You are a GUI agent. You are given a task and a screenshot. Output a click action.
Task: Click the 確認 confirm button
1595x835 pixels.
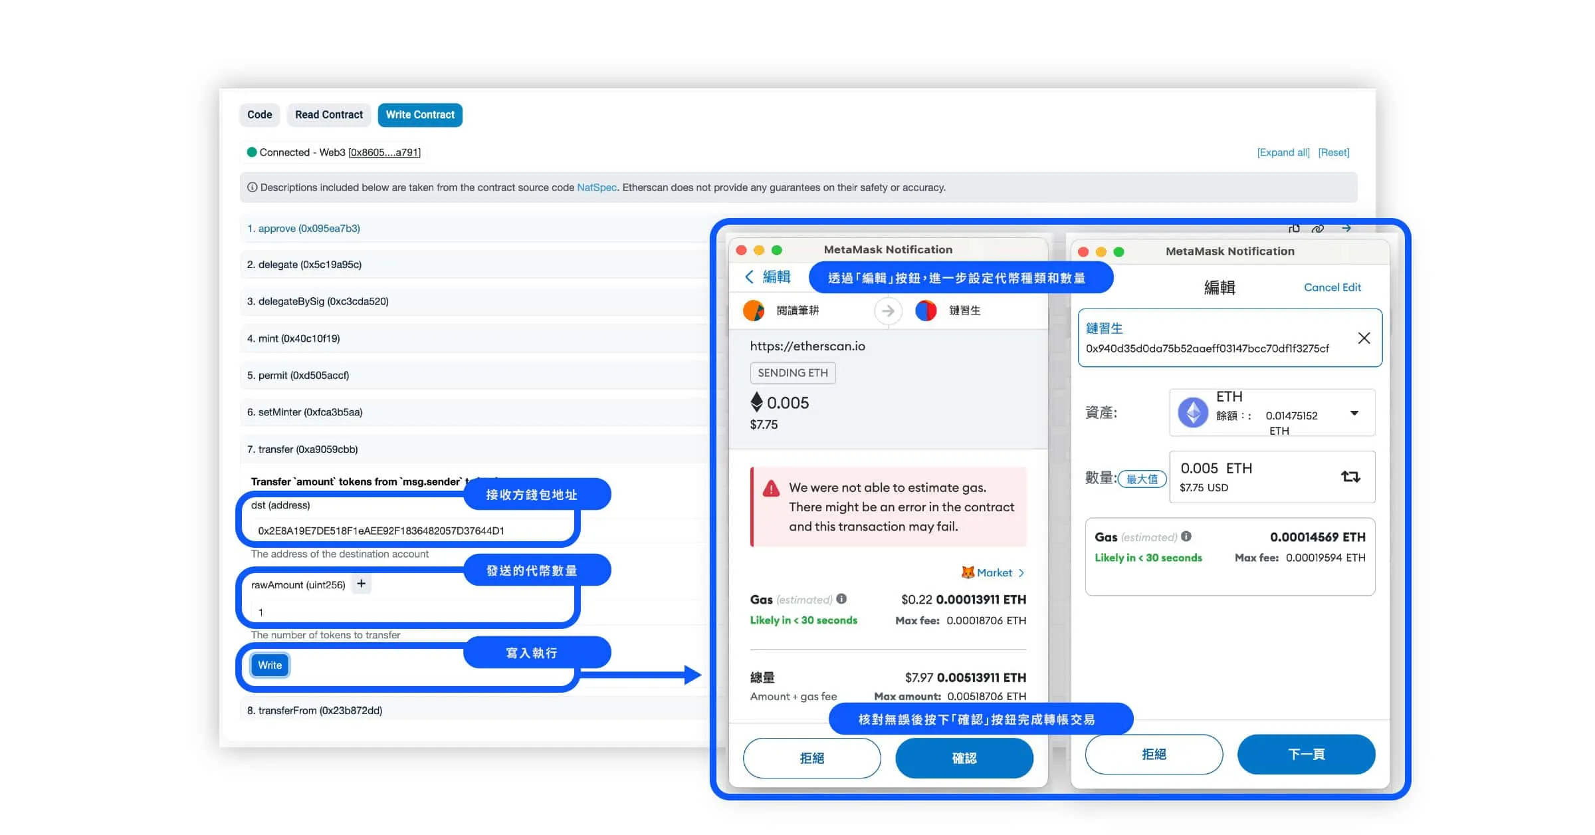pos(964,758)
